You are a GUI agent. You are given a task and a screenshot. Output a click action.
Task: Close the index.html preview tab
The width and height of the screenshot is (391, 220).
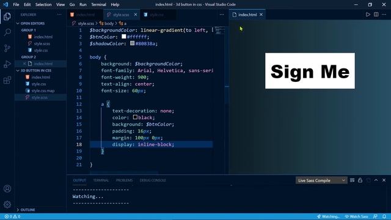(261, 15)
